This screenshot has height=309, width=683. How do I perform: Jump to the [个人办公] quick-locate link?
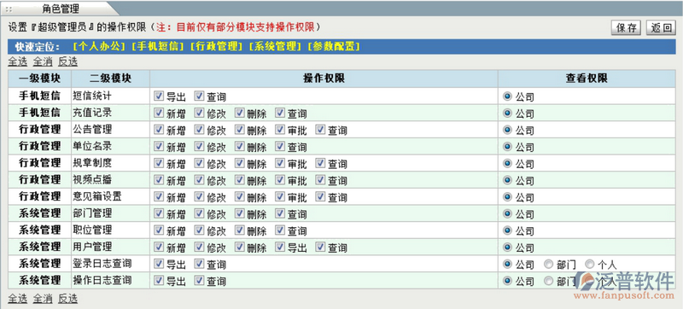[x=99, y=47]
